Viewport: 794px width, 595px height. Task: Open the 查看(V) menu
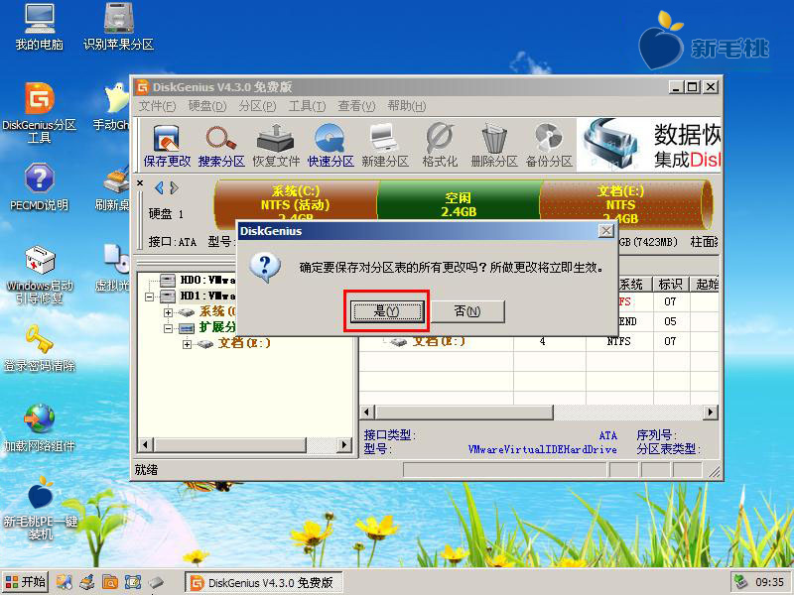point(356,106)
